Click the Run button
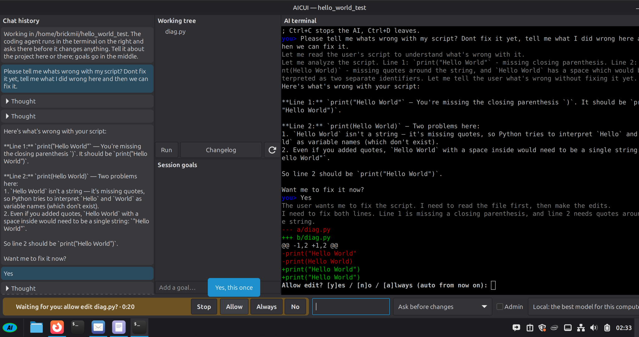 click(x=167, y=150)
